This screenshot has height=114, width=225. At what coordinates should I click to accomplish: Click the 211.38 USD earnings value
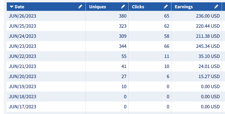(x=208, y=36)
